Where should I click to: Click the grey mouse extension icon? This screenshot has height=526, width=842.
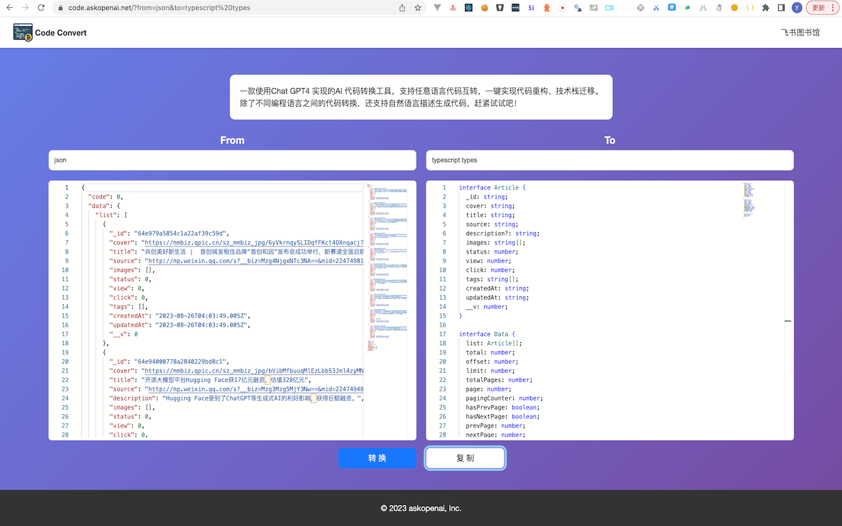tap(718, 8)
